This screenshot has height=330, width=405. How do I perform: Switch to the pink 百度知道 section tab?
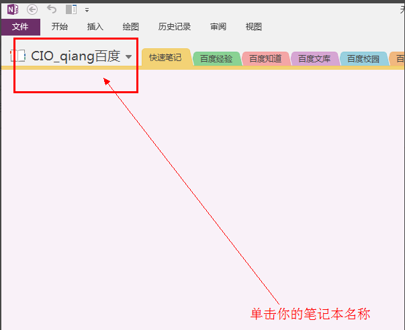click(x=265, y=59)
